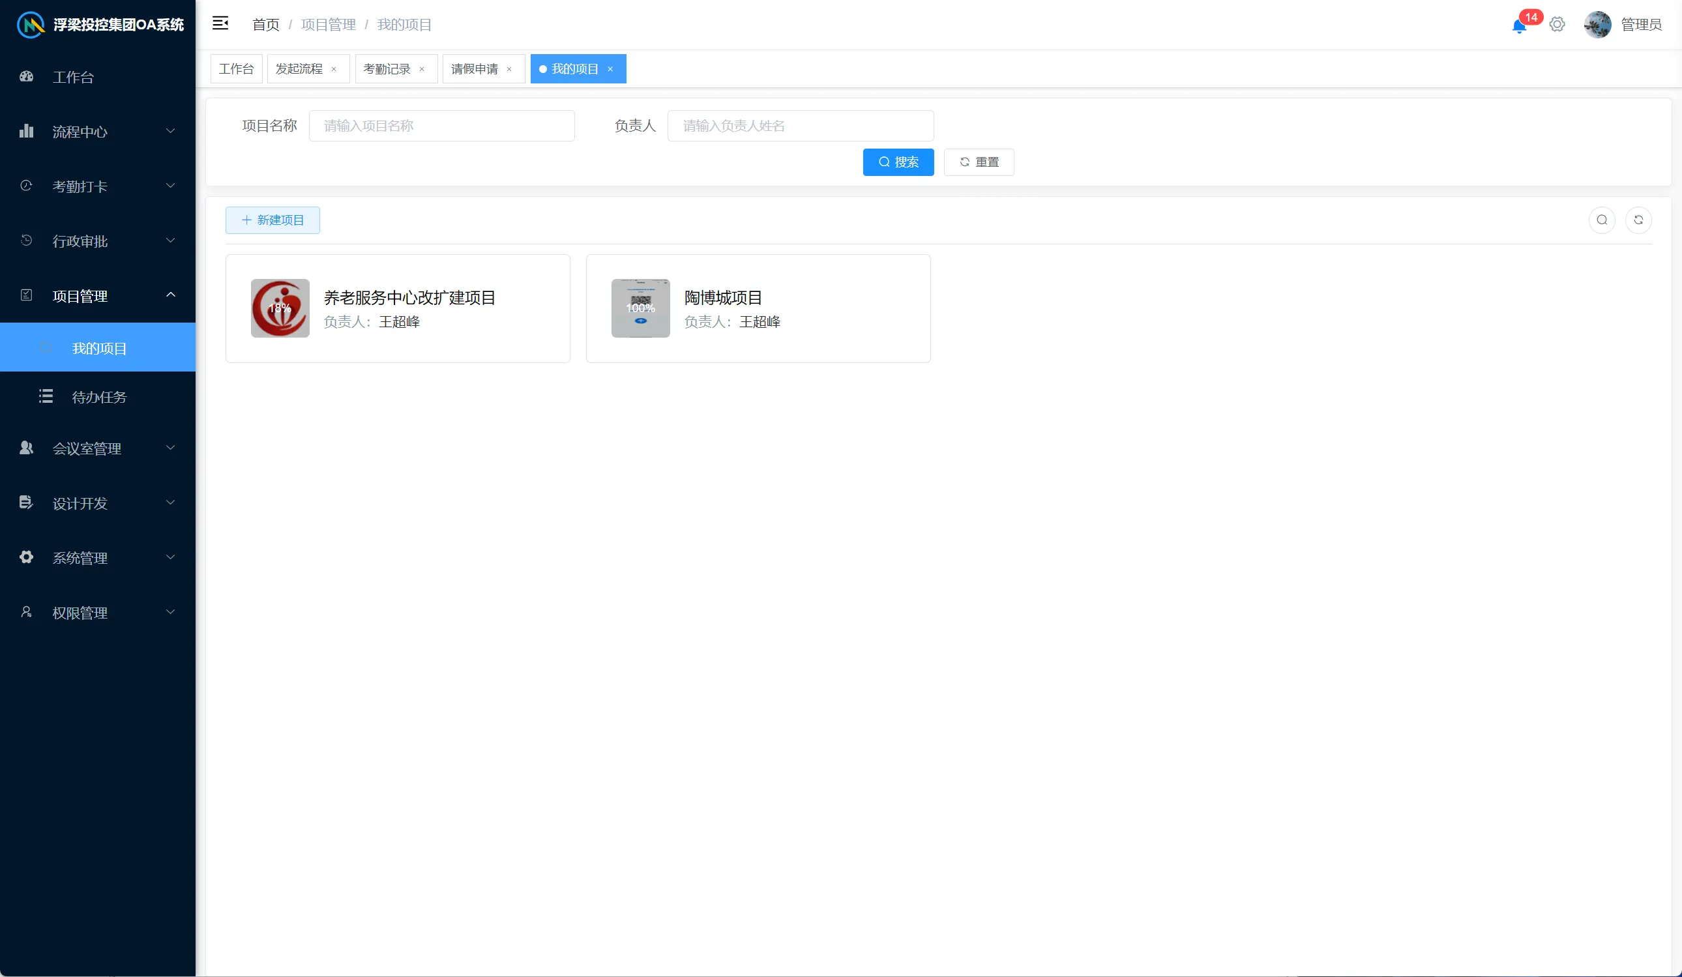The width and height of the screenshot is (1682, 977).
Task: Click the 浮梁投控集团OA系统 logo icon
Action: click(30, 25)
